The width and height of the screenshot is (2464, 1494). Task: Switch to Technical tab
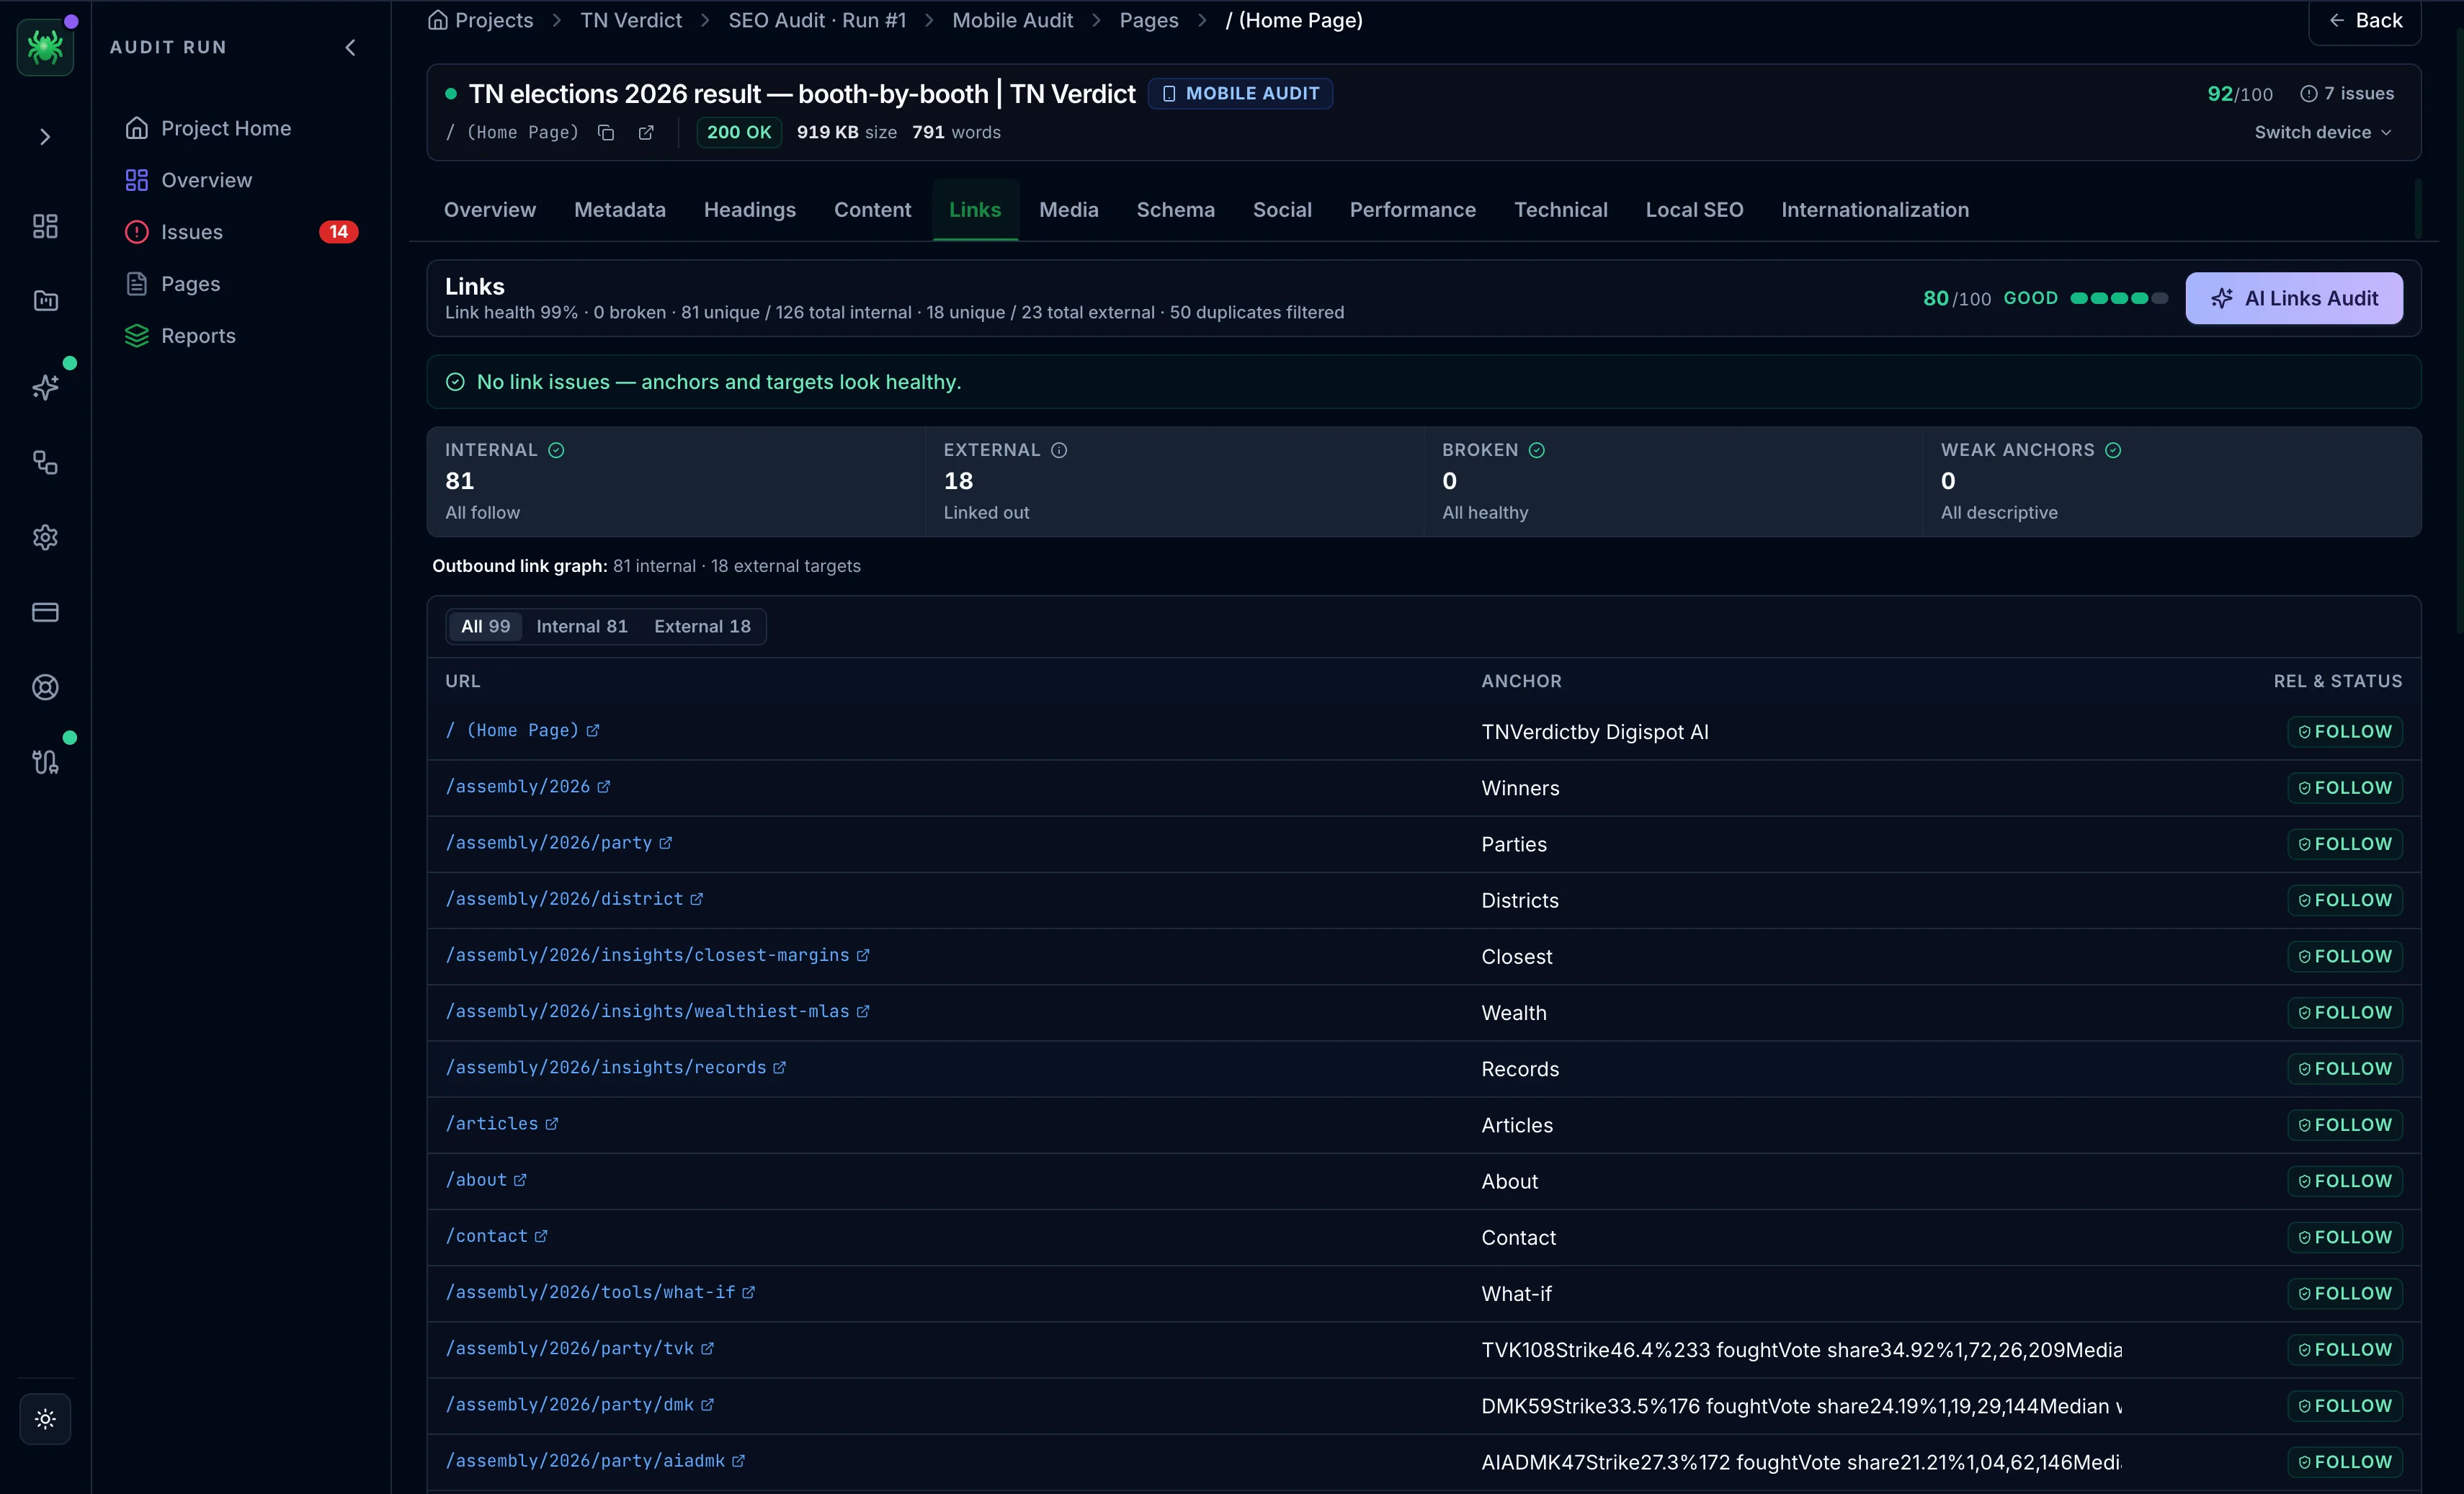pos(1561,210)
